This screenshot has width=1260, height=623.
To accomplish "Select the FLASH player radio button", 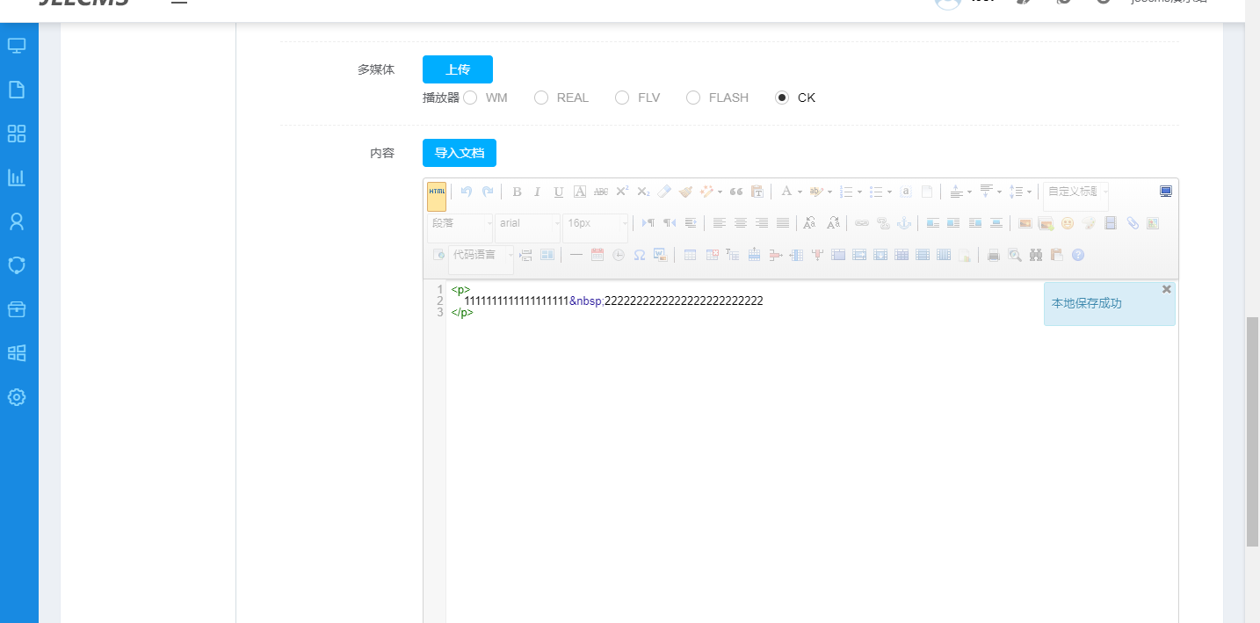I will 693,98.
